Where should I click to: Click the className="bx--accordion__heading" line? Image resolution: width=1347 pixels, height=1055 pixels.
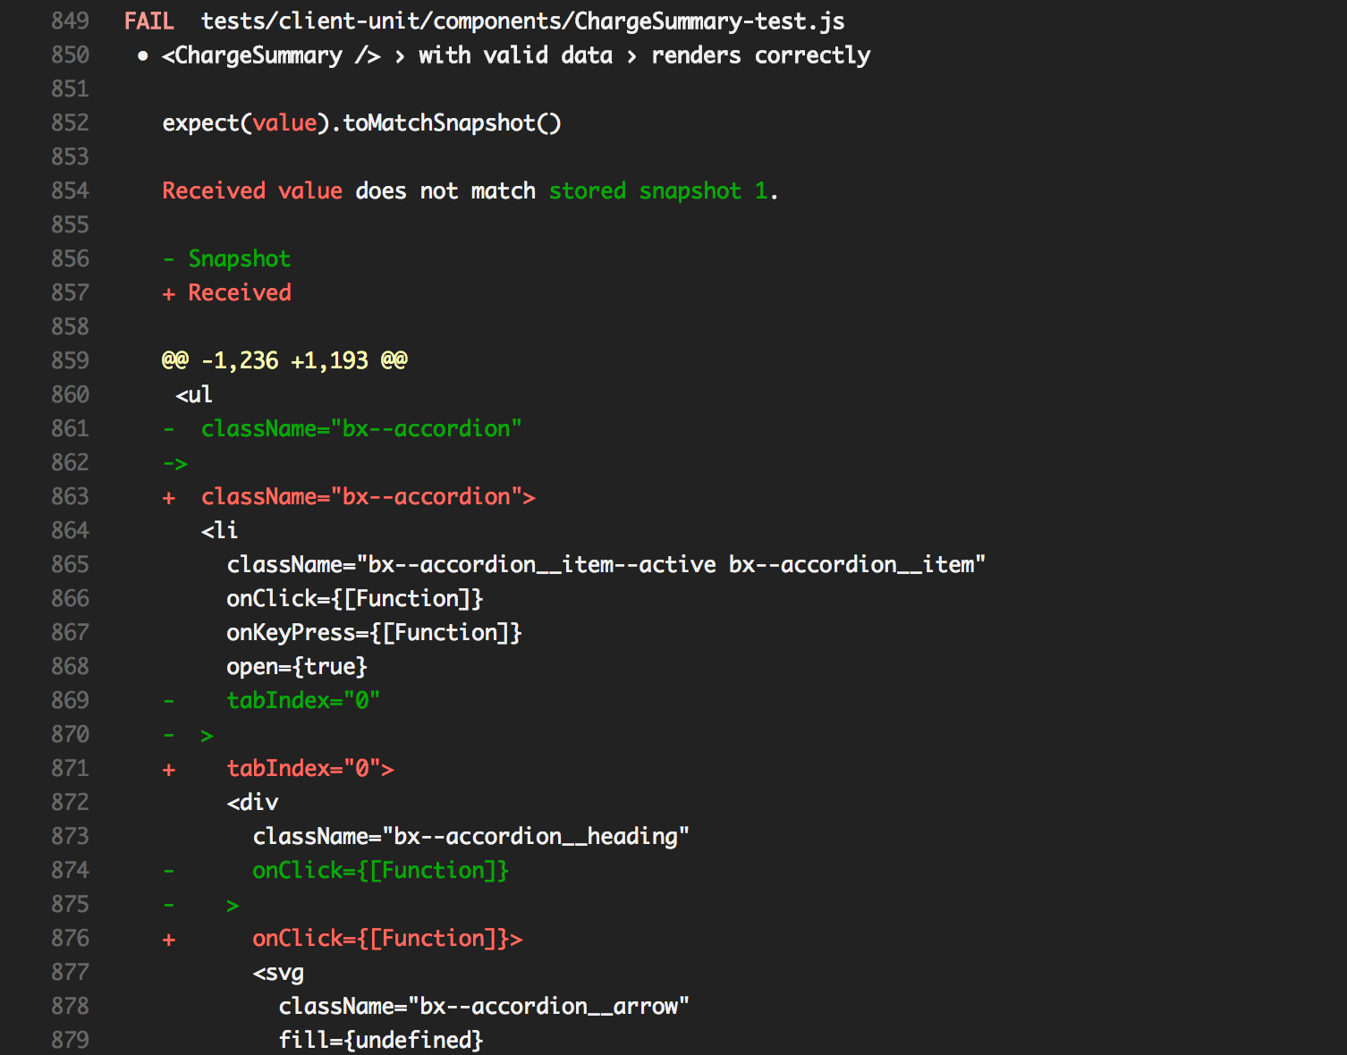471,836
